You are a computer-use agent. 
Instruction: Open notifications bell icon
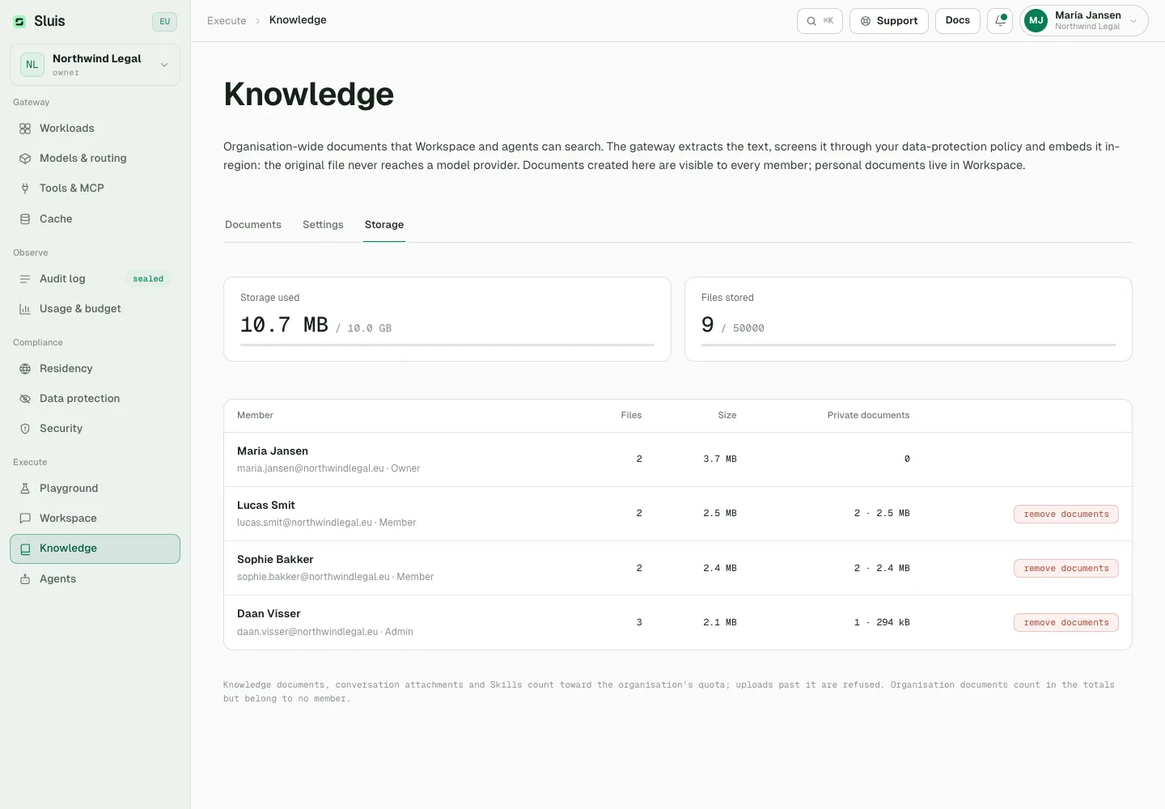point(1000,21)
